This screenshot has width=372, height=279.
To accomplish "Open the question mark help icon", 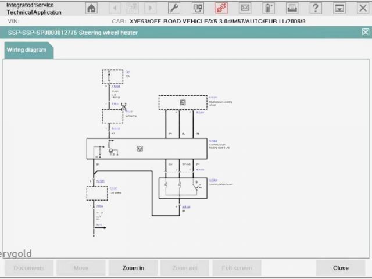I will pyautogui.click(x=316, y=8).
